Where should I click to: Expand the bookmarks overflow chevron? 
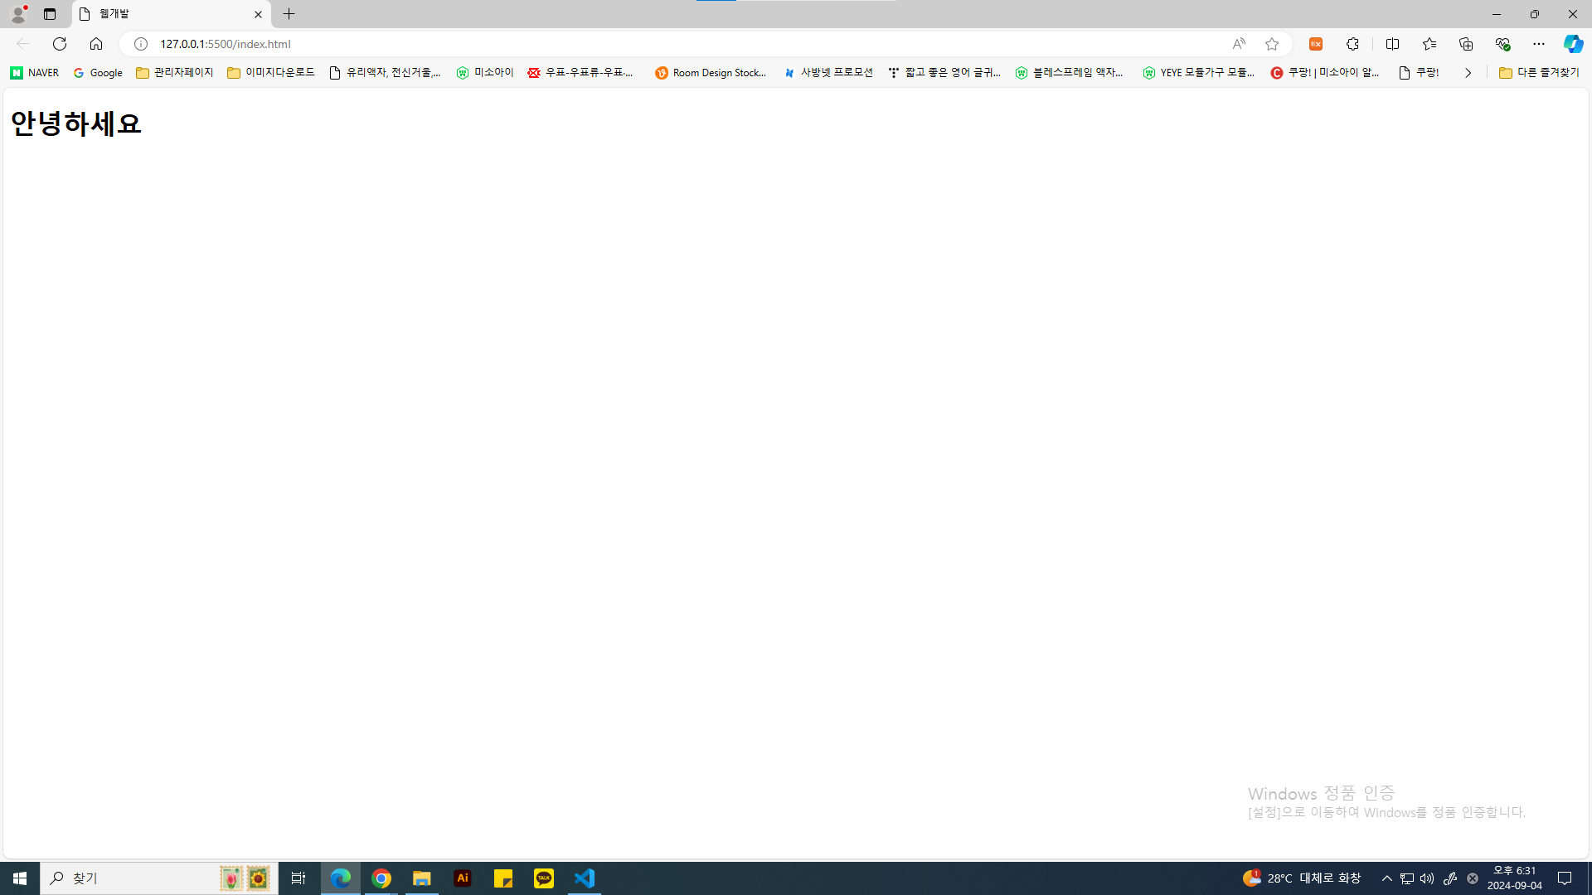click(1468, 73)
